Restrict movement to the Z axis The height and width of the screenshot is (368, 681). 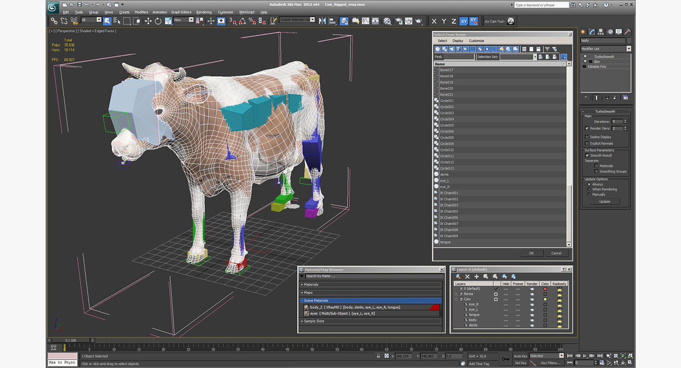(x=454, y=21)
